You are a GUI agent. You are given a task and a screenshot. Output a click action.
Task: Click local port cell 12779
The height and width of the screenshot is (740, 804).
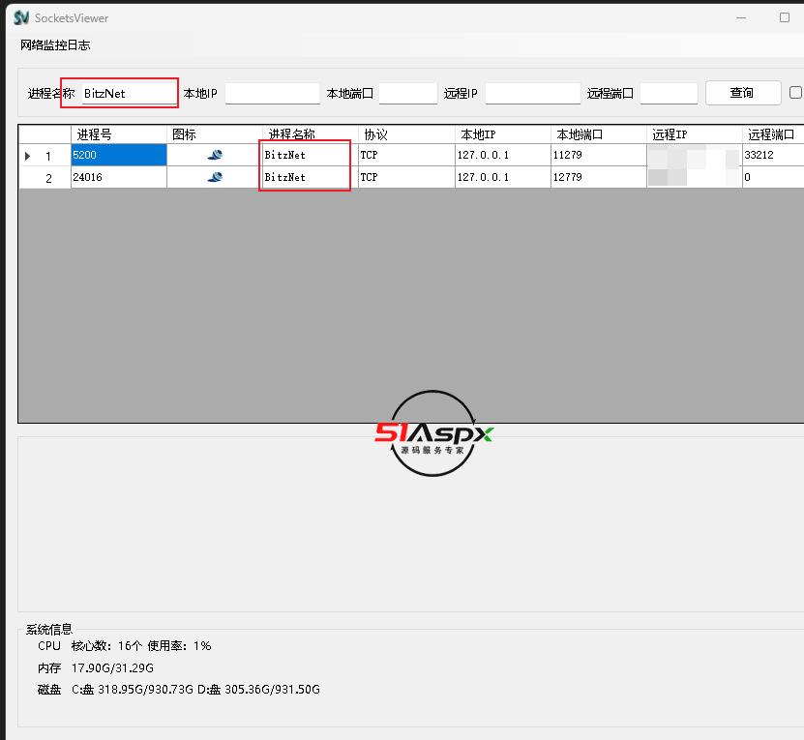point(598,177)
